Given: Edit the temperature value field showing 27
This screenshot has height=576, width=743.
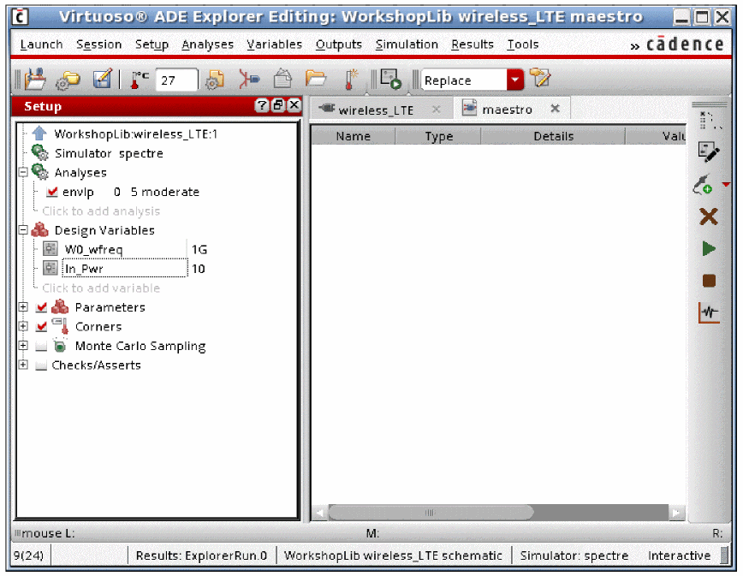Looking at the screenshot, I should [176, 80].
